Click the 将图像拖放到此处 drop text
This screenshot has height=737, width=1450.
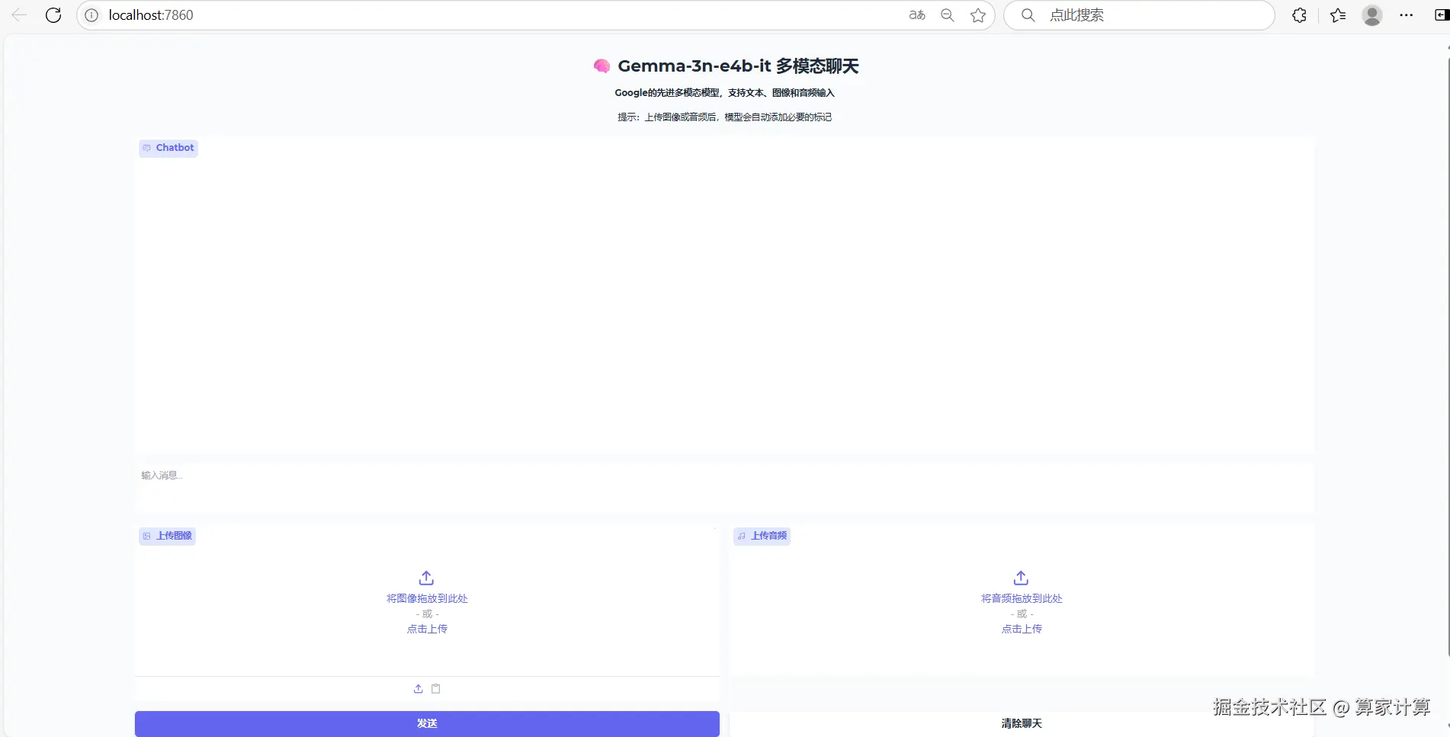point(427,598)
